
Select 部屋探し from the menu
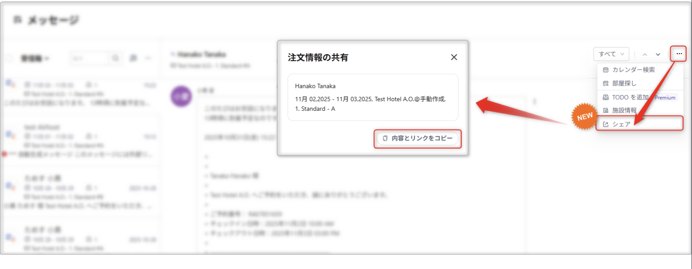click(x=640, y=83)
